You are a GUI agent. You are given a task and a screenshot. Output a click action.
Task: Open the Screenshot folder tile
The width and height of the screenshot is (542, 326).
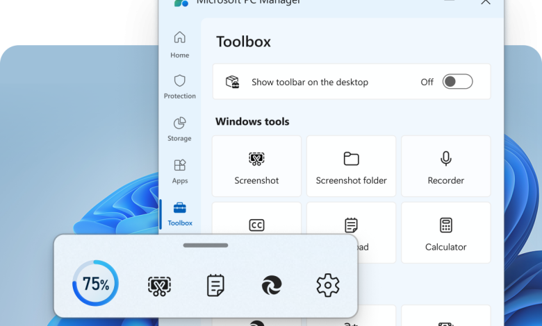tap(351, 166)
